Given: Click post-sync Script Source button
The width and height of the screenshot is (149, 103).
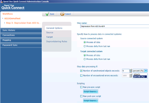Looking at the screenshot, I should [91, 101].
